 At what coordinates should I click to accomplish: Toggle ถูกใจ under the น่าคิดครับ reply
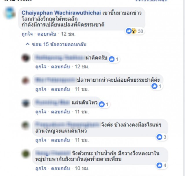pos(41,67)
